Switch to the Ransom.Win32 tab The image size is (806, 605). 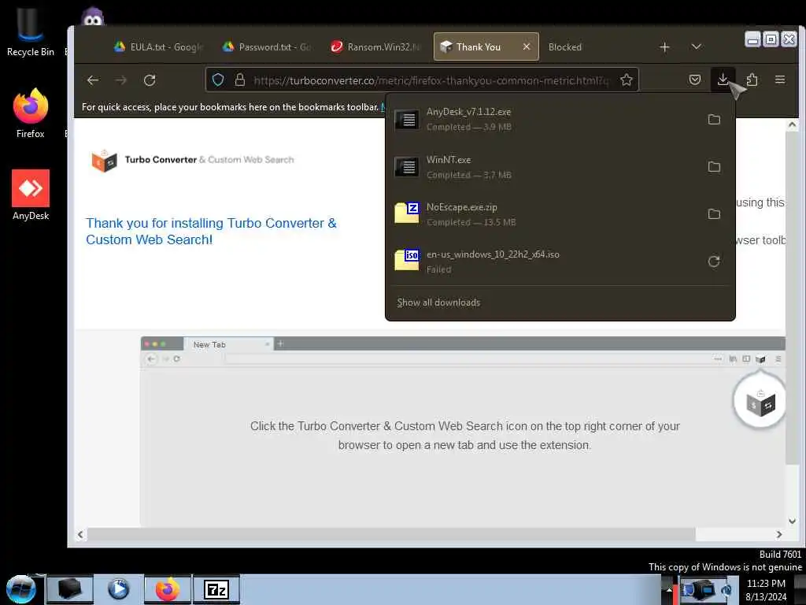(375, 46)
